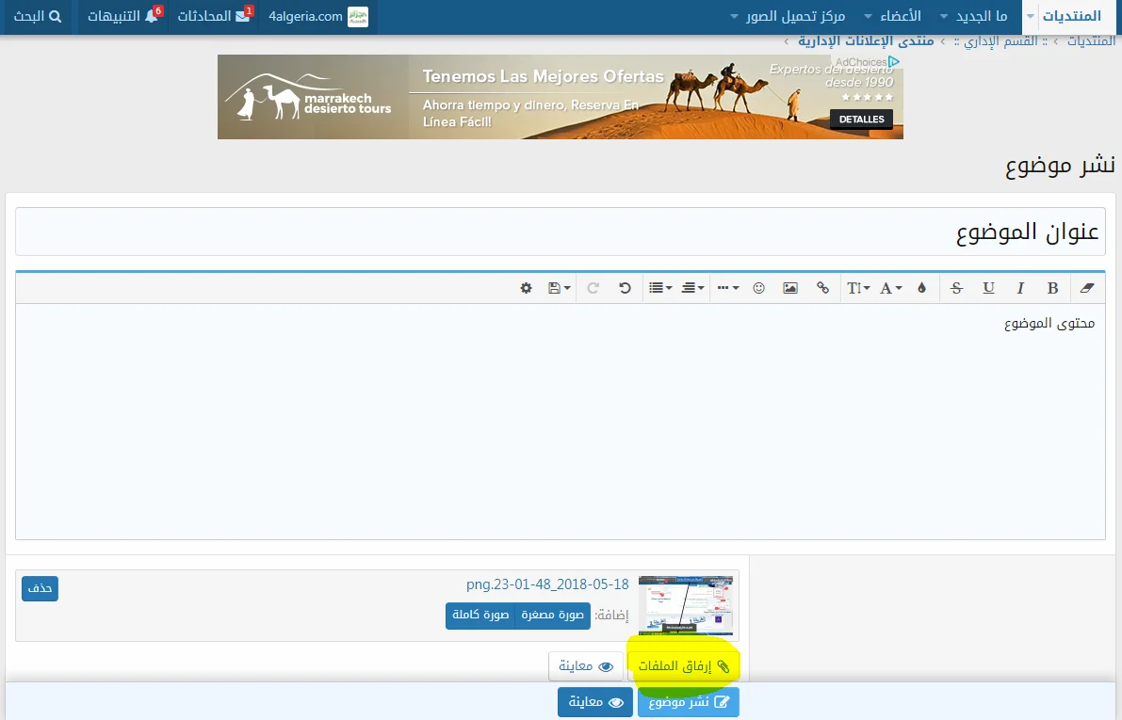This screenshot has width=1122, height=720.
Task: Open the text color droplet picker
Action: coord(921,288)
